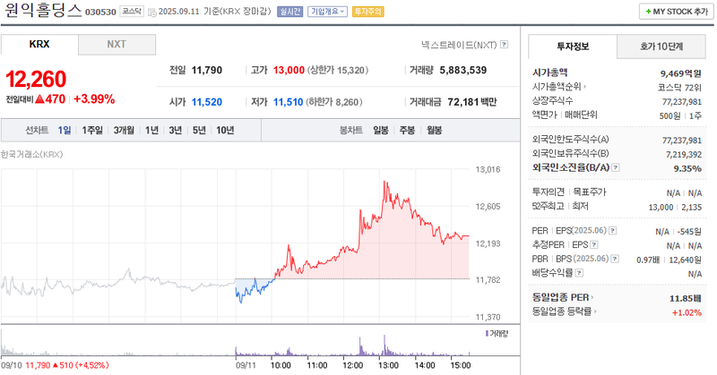Click the 코스닥 market badge
This screenshot has width=717, height=375.
(132, 11)
